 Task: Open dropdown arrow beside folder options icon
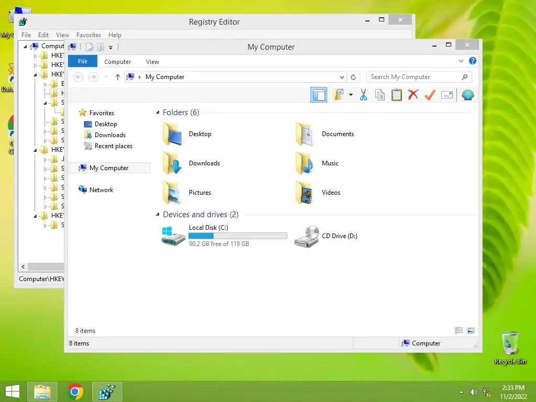(x=351, y=95)
